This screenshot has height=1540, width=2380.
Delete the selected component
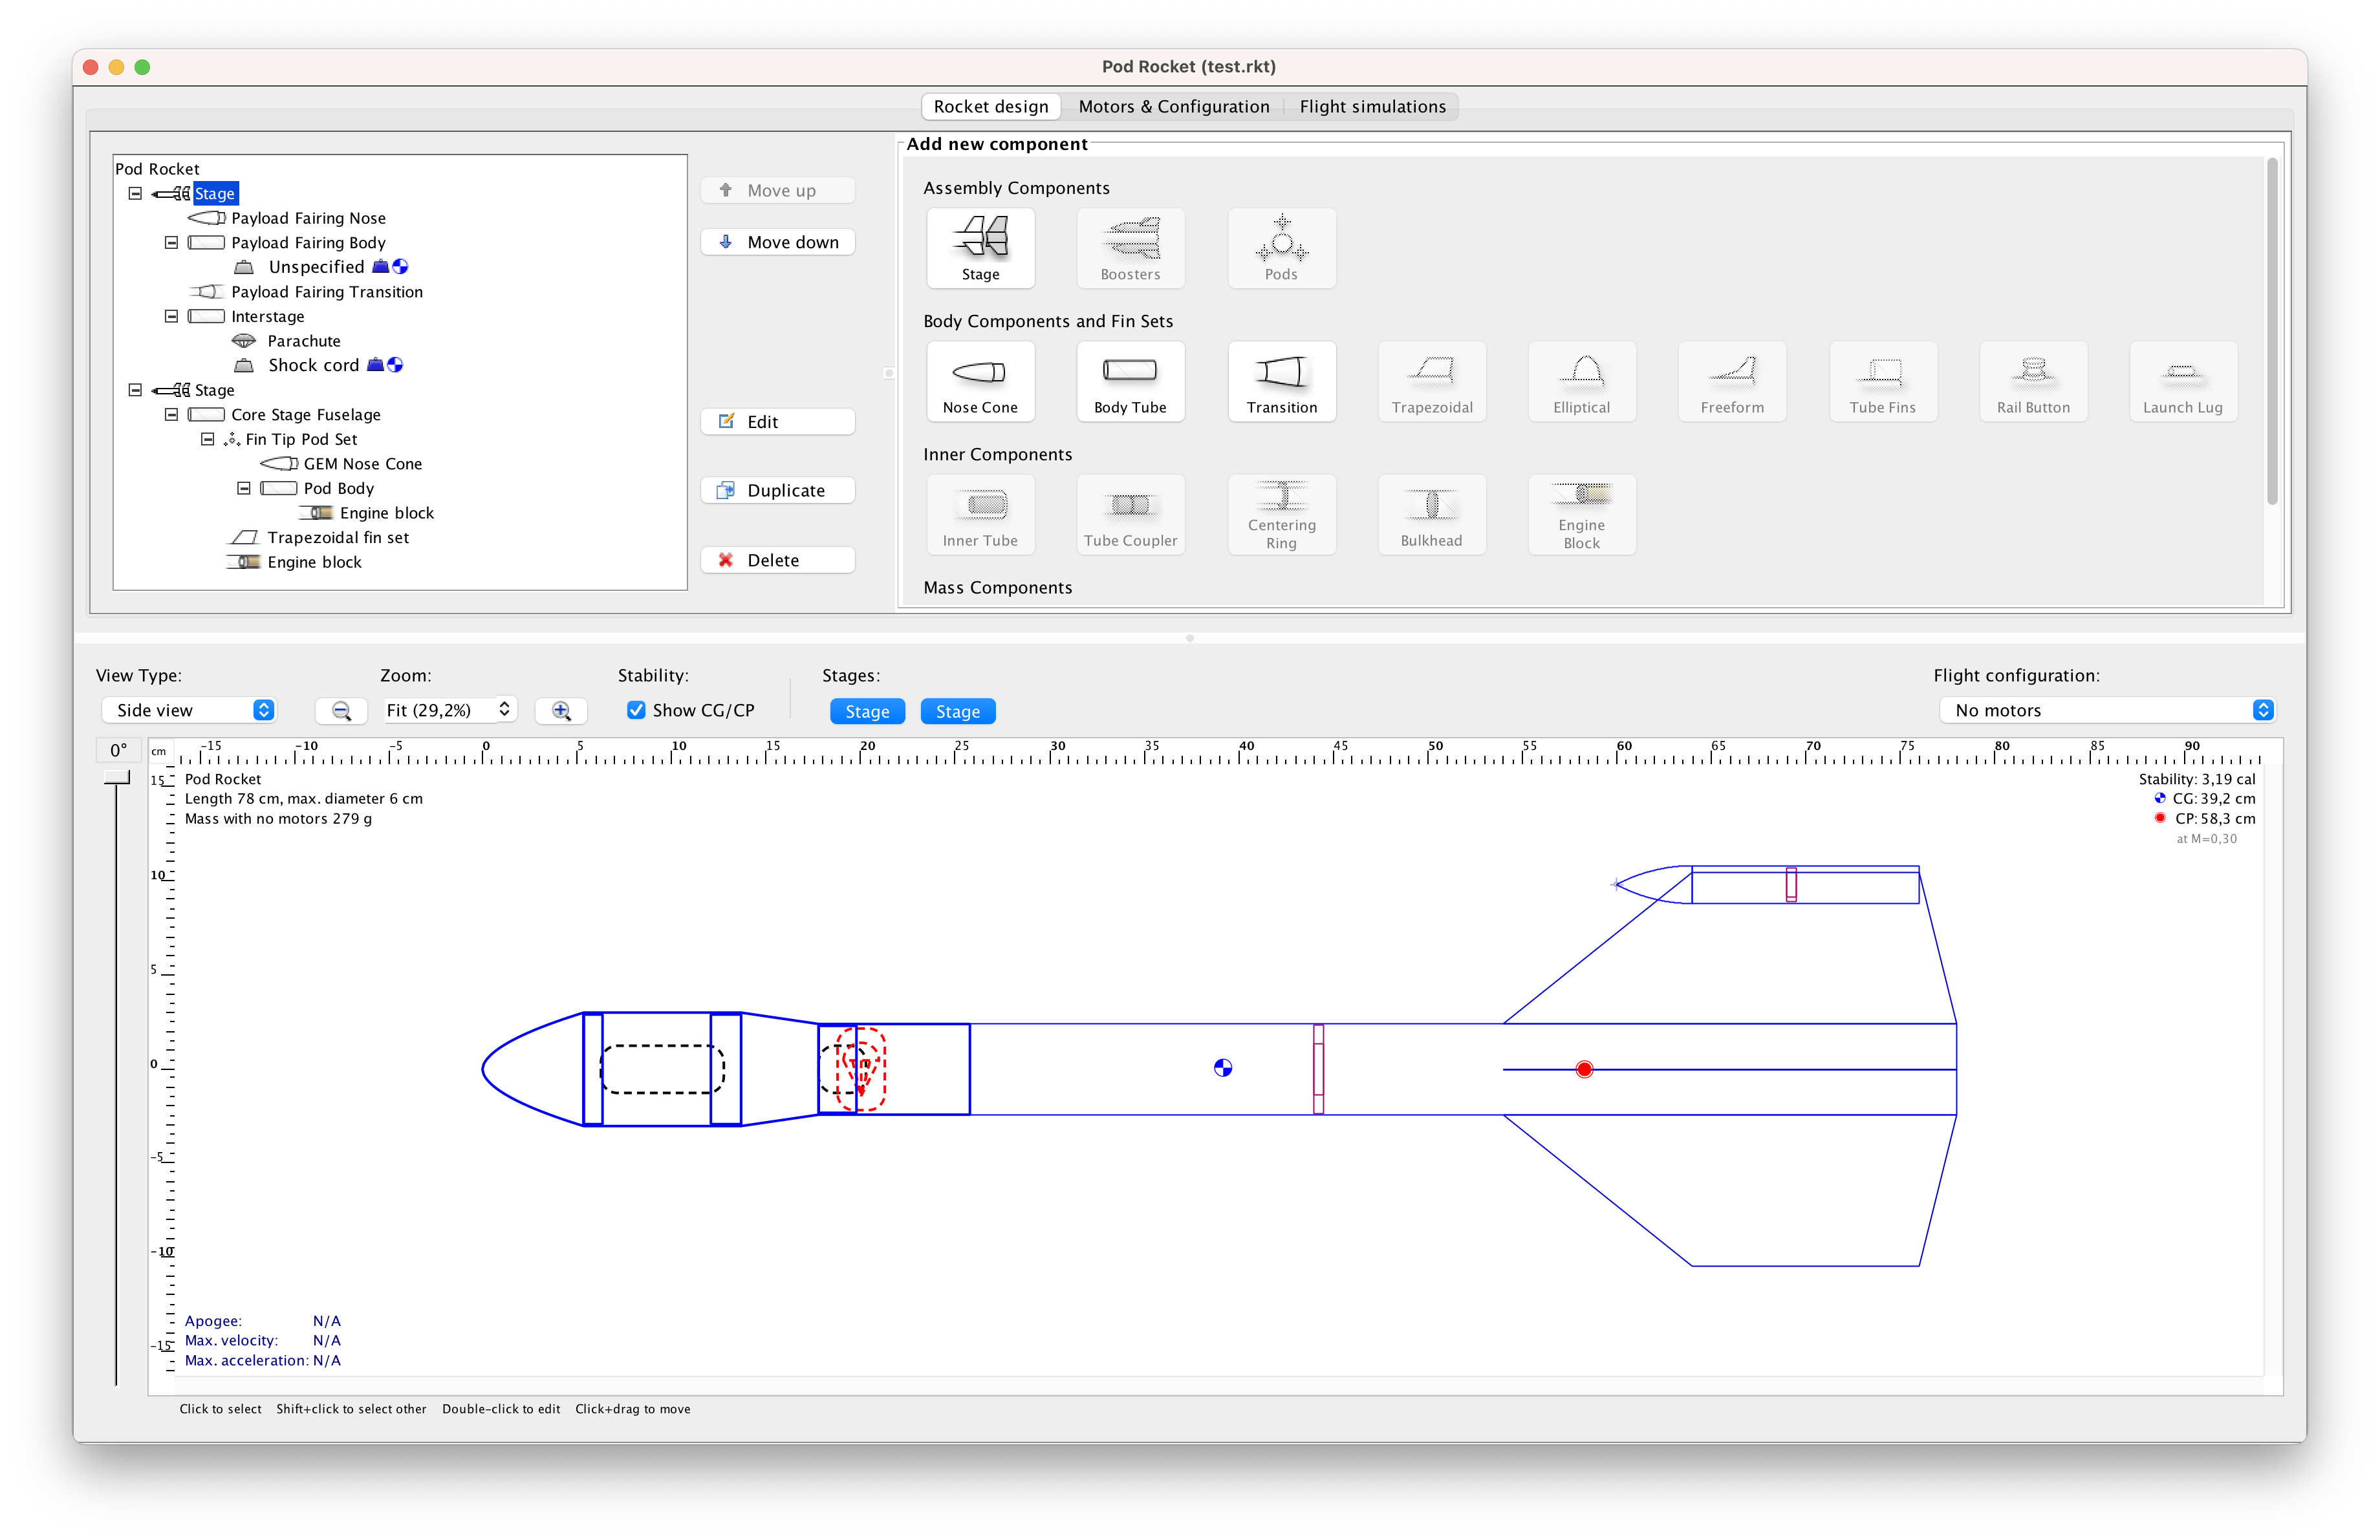point(777,560)
